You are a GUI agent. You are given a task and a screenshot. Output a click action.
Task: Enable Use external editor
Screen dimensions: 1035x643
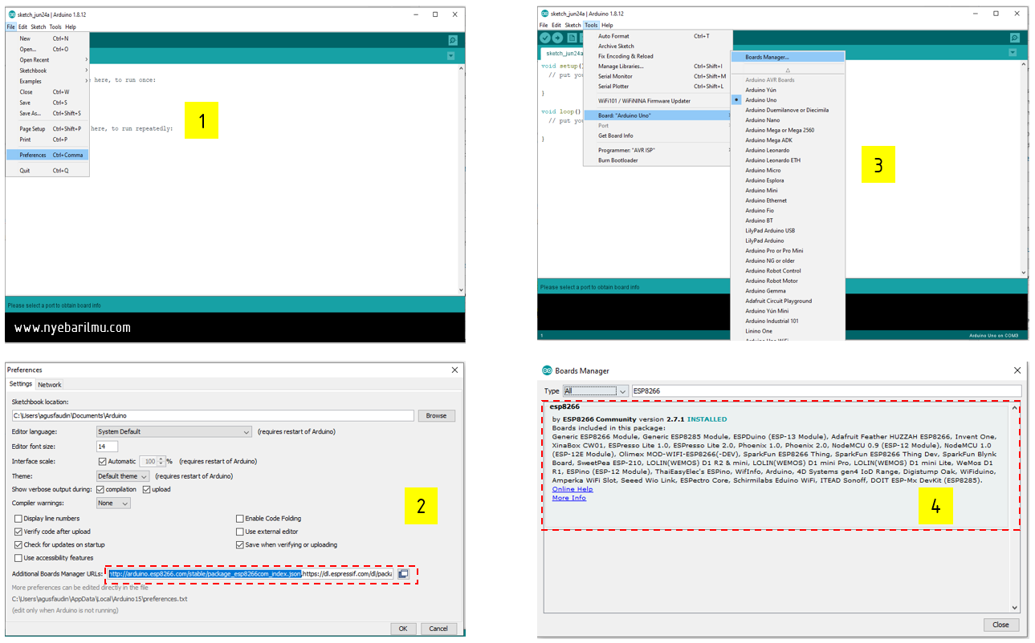(x=240, y=532)
